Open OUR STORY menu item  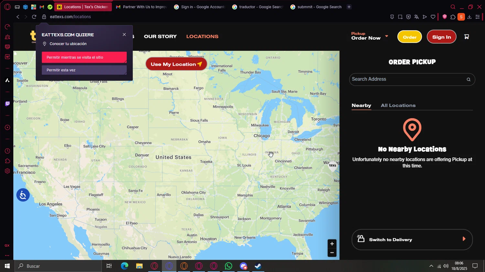(x=160, y=36)
